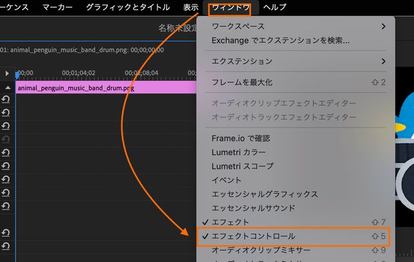This screenshot has width=414, height=262.
Task: Click the timeline view toggle arrow beside ruler
Action: [x=7, y=74]
